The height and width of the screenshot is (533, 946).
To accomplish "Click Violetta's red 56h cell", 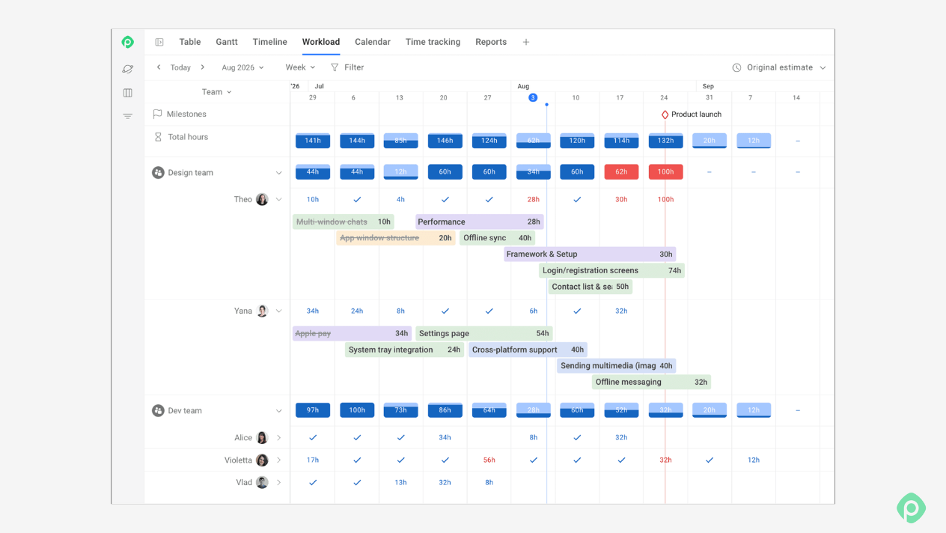I will pyautogui.click(x=489, y=460).
